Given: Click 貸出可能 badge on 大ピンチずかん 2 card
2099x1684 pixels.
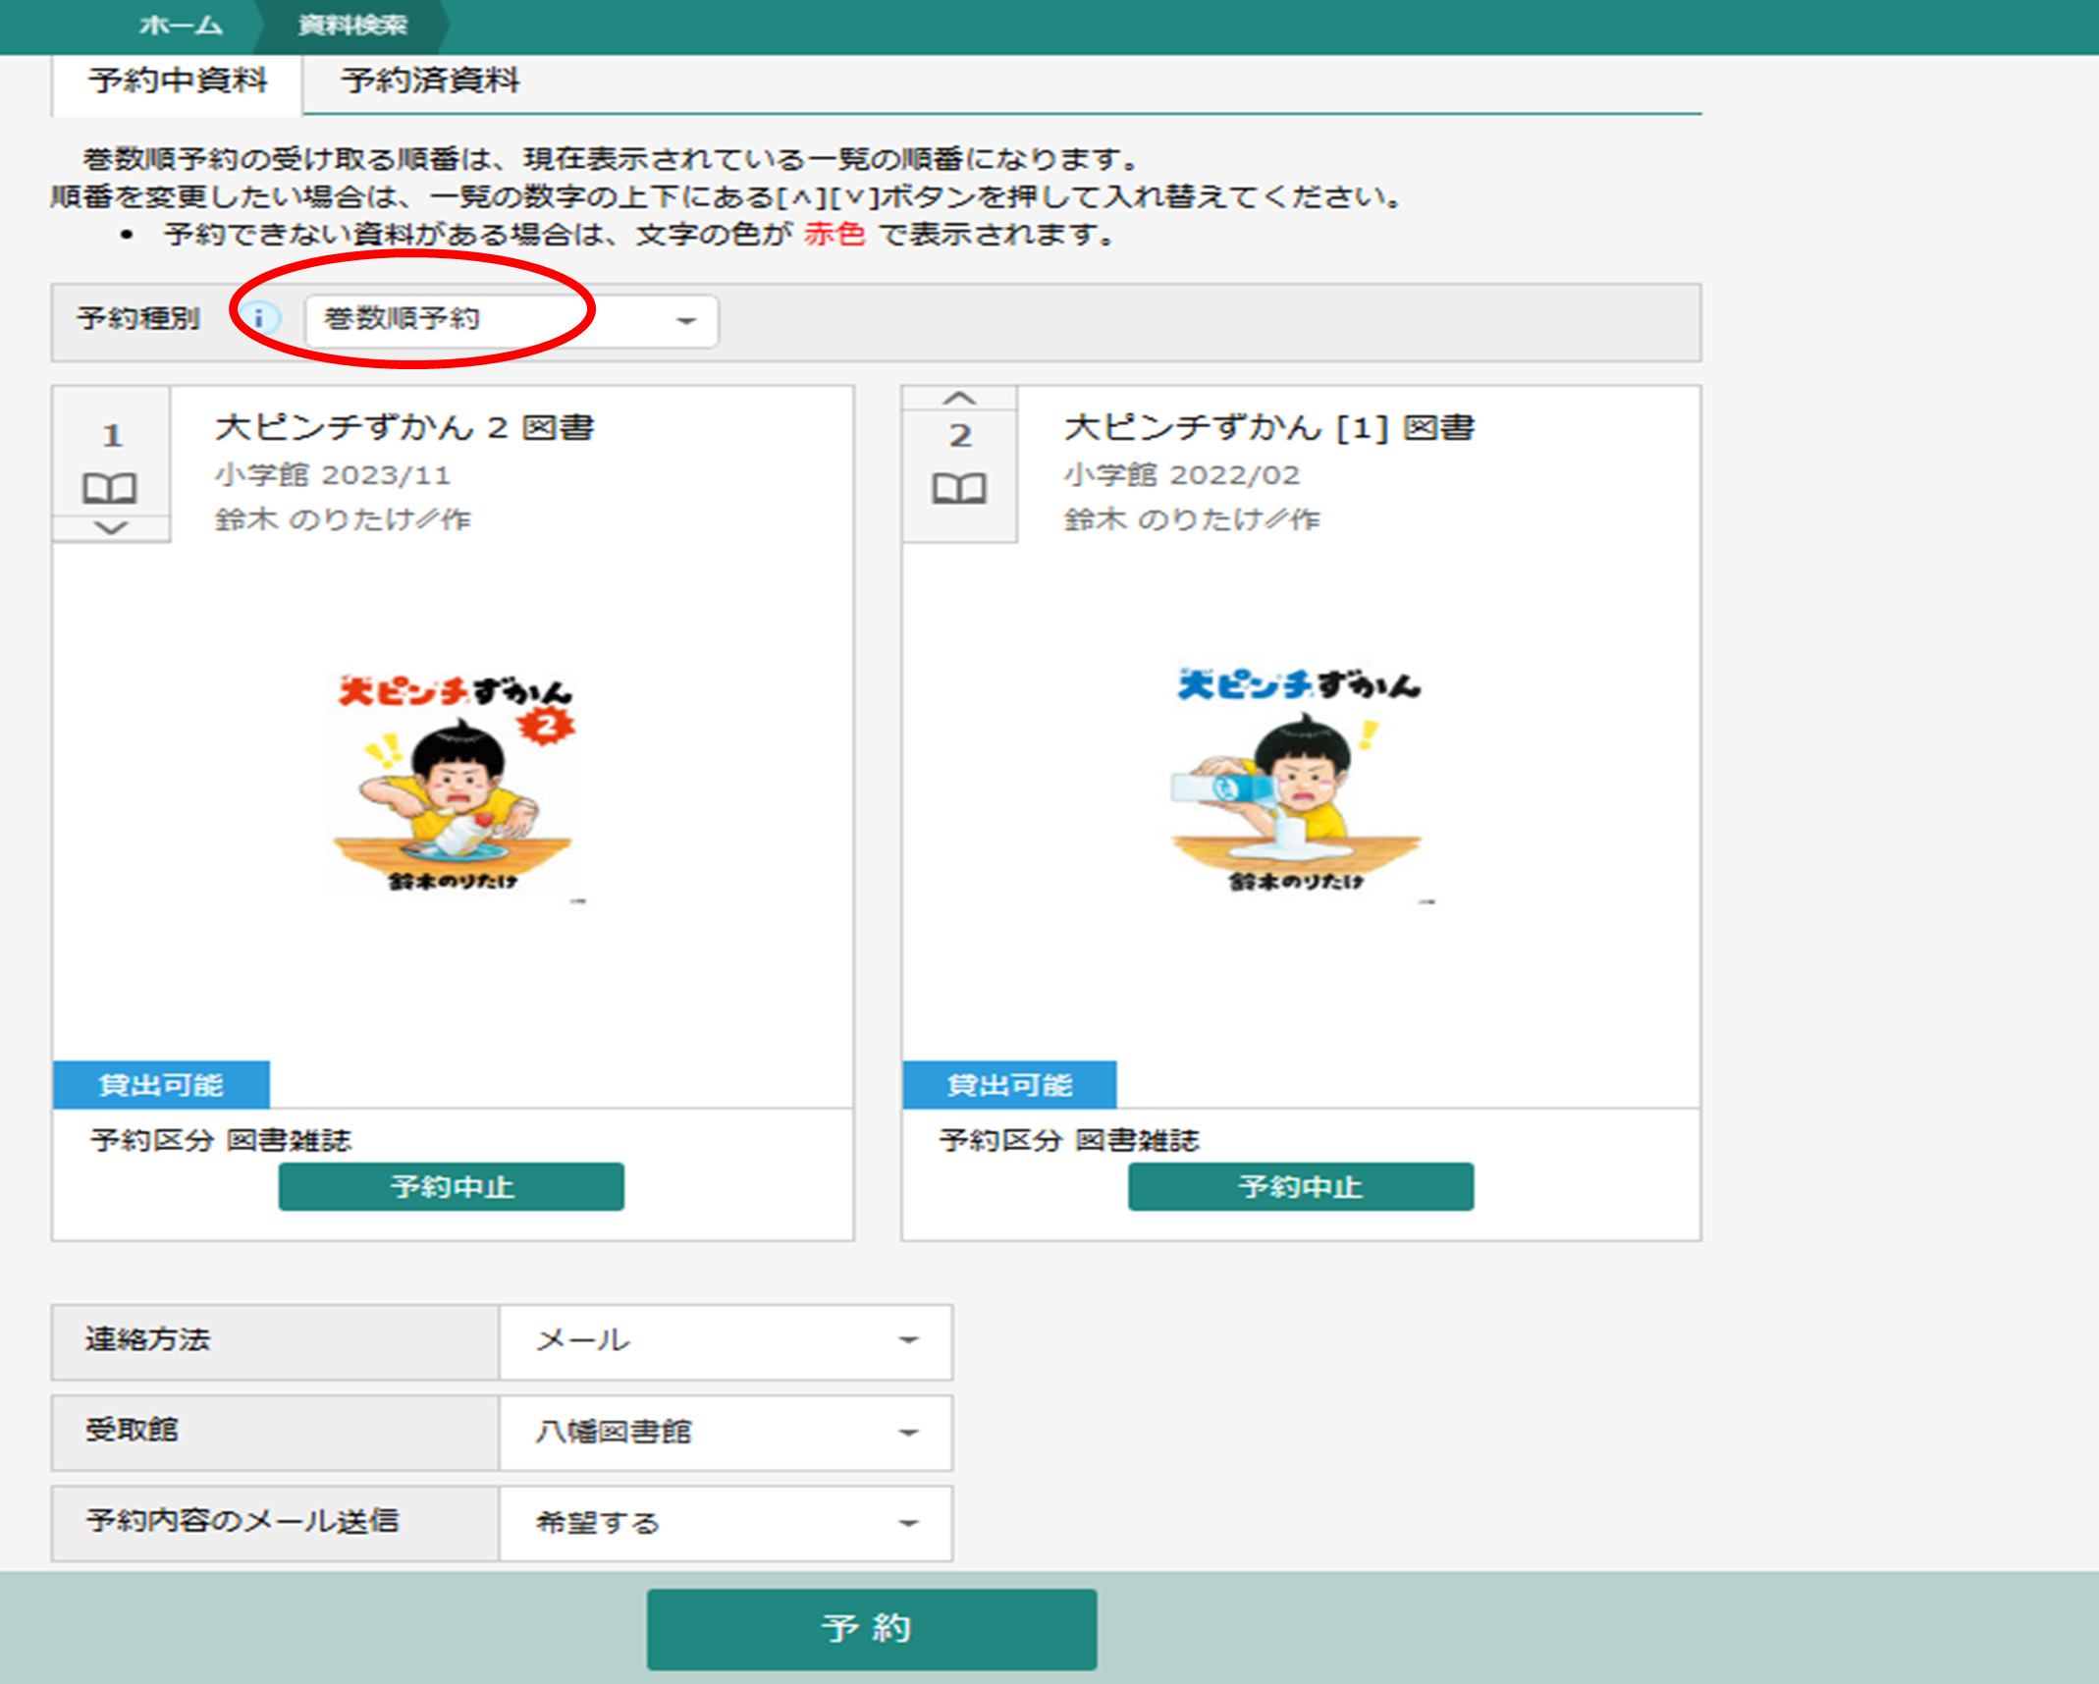Looking at the screenshot, I should [x=161, y=1084].
